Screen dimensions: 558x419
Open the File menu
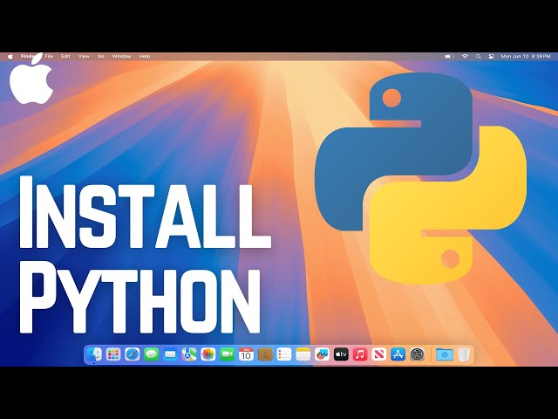click(49, 56)
